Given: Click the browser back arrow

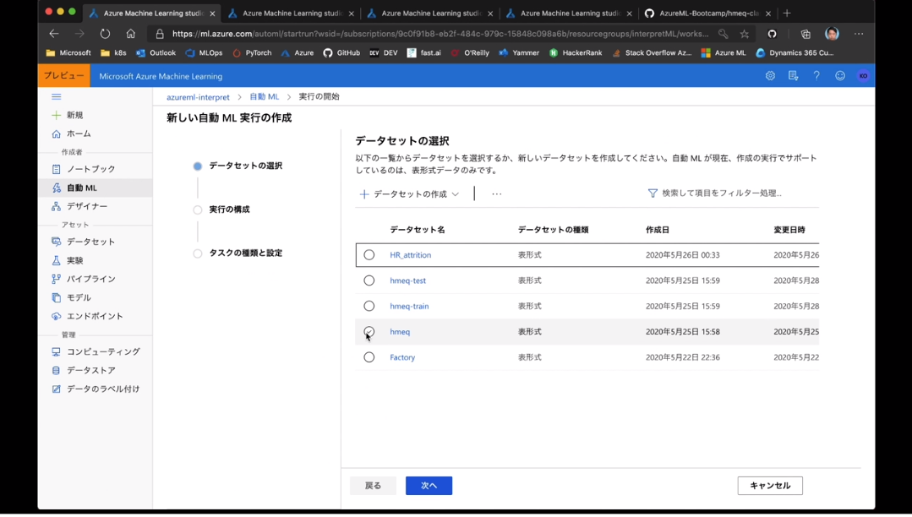Looking at the screenshot, I should coord(54,34).
